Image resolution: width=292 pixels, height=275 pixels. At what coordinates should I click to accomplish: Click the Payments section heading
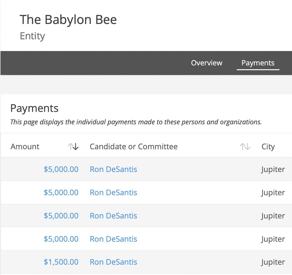[34, 108]
